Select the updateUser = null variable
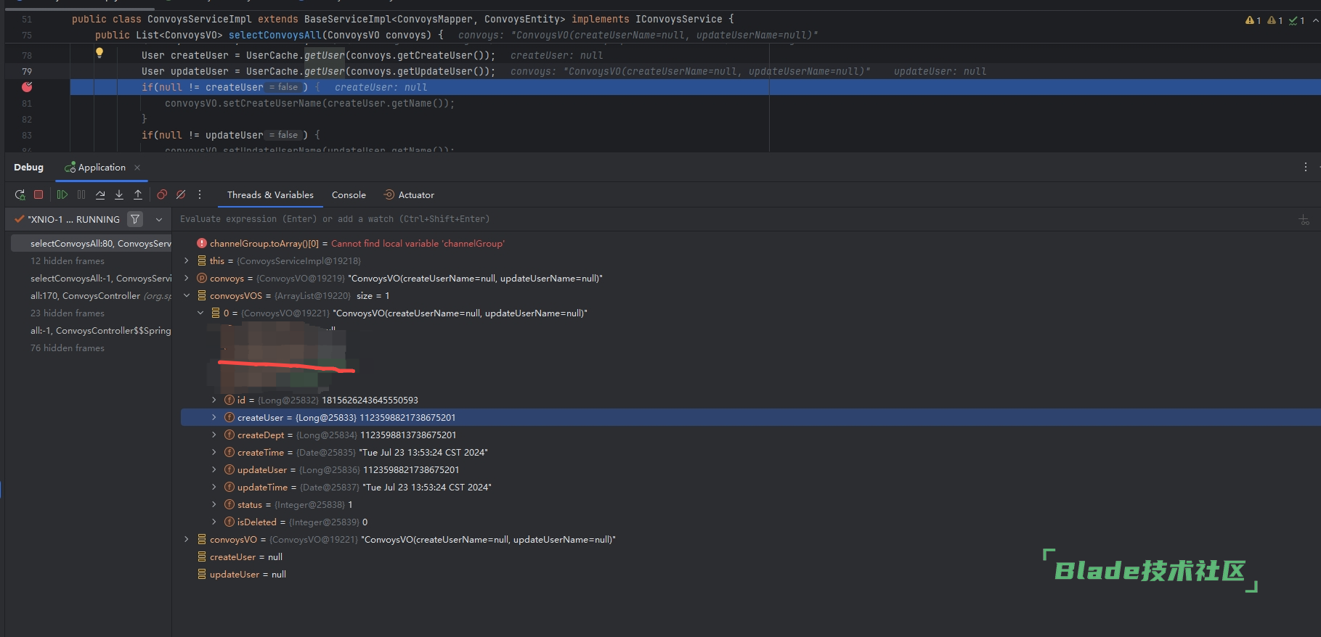 point(248,575)
